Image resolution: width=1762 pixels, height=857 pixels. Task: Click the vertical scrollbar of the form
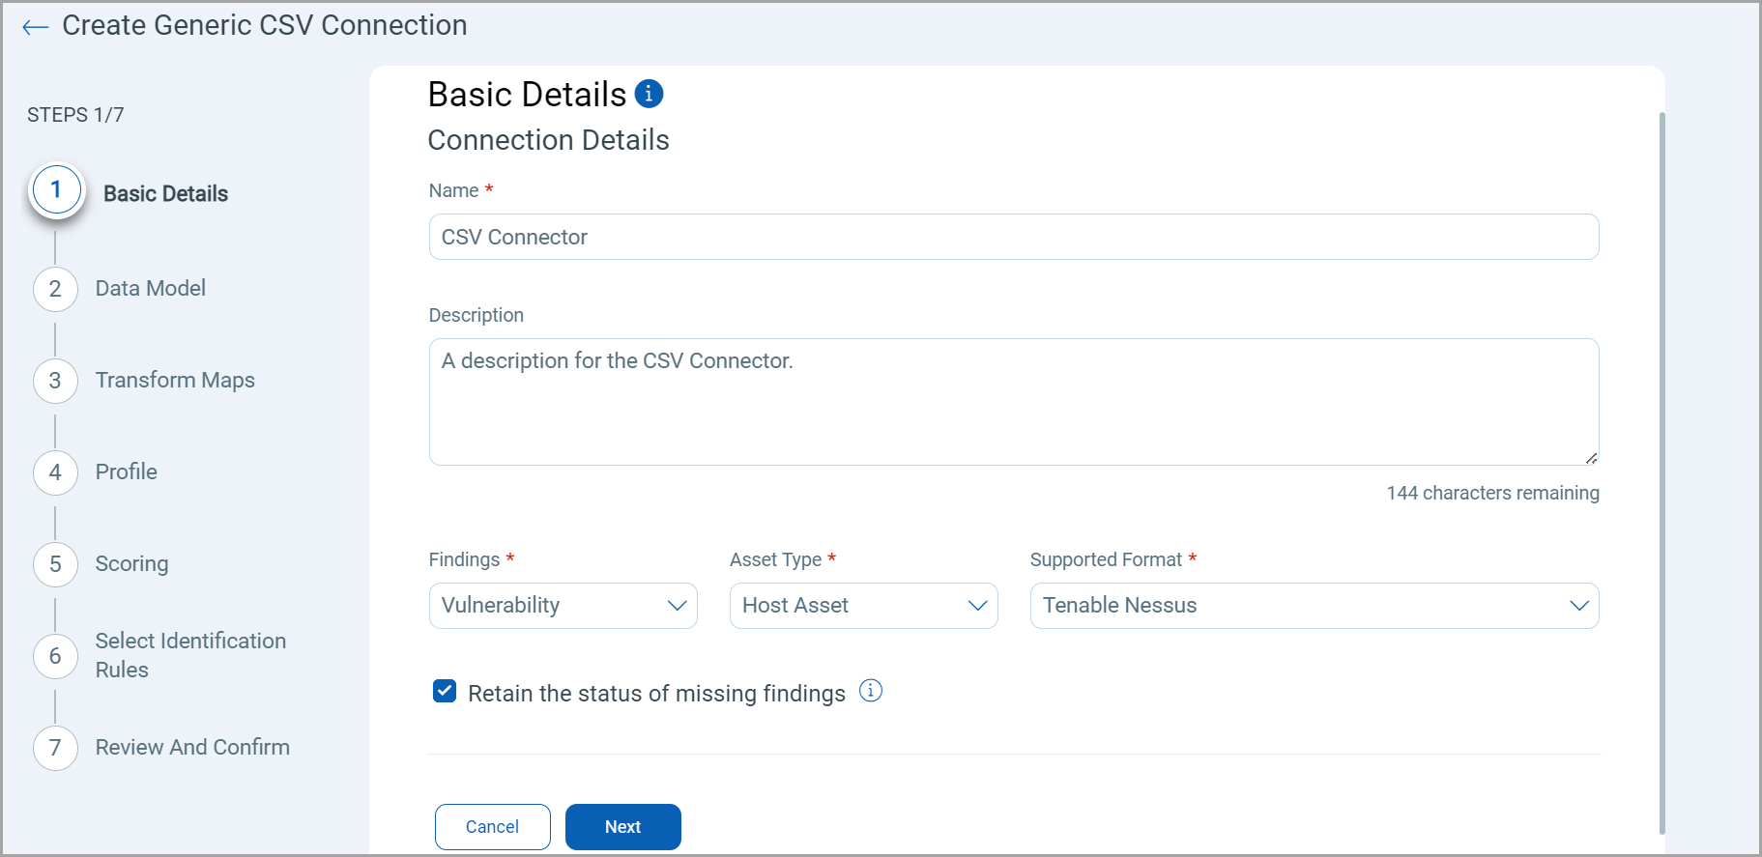point(1661,471)
